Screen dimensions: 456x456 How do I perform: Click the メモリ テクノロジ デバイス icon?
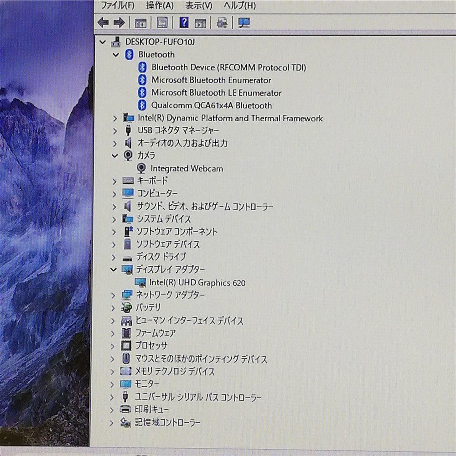125,371
